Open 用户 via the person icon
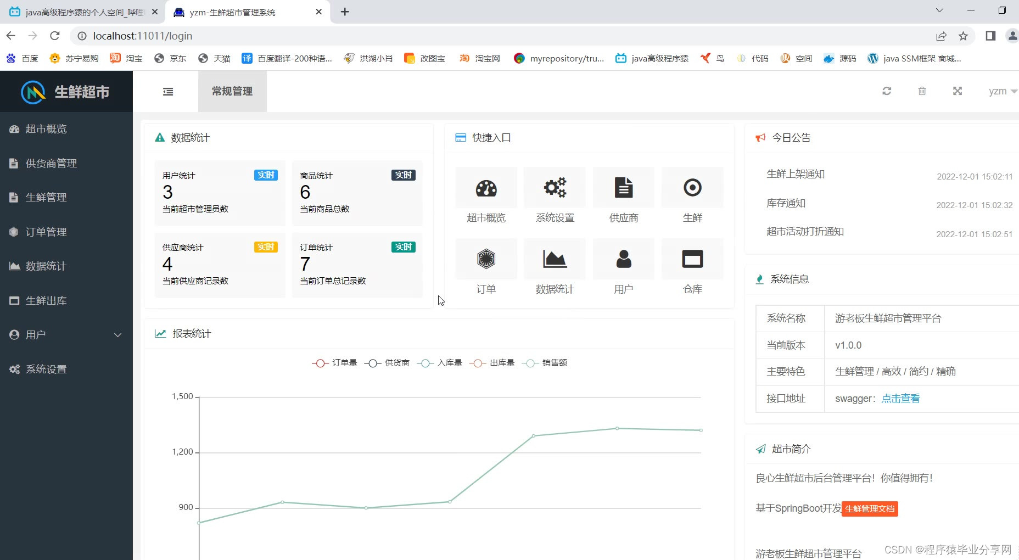The height and width of the screenshot is (560, 1019). [x=624, y=259]
